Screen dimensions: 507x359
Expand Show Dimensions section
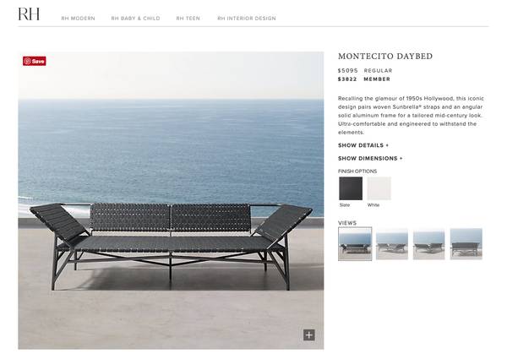coord(370,158)
